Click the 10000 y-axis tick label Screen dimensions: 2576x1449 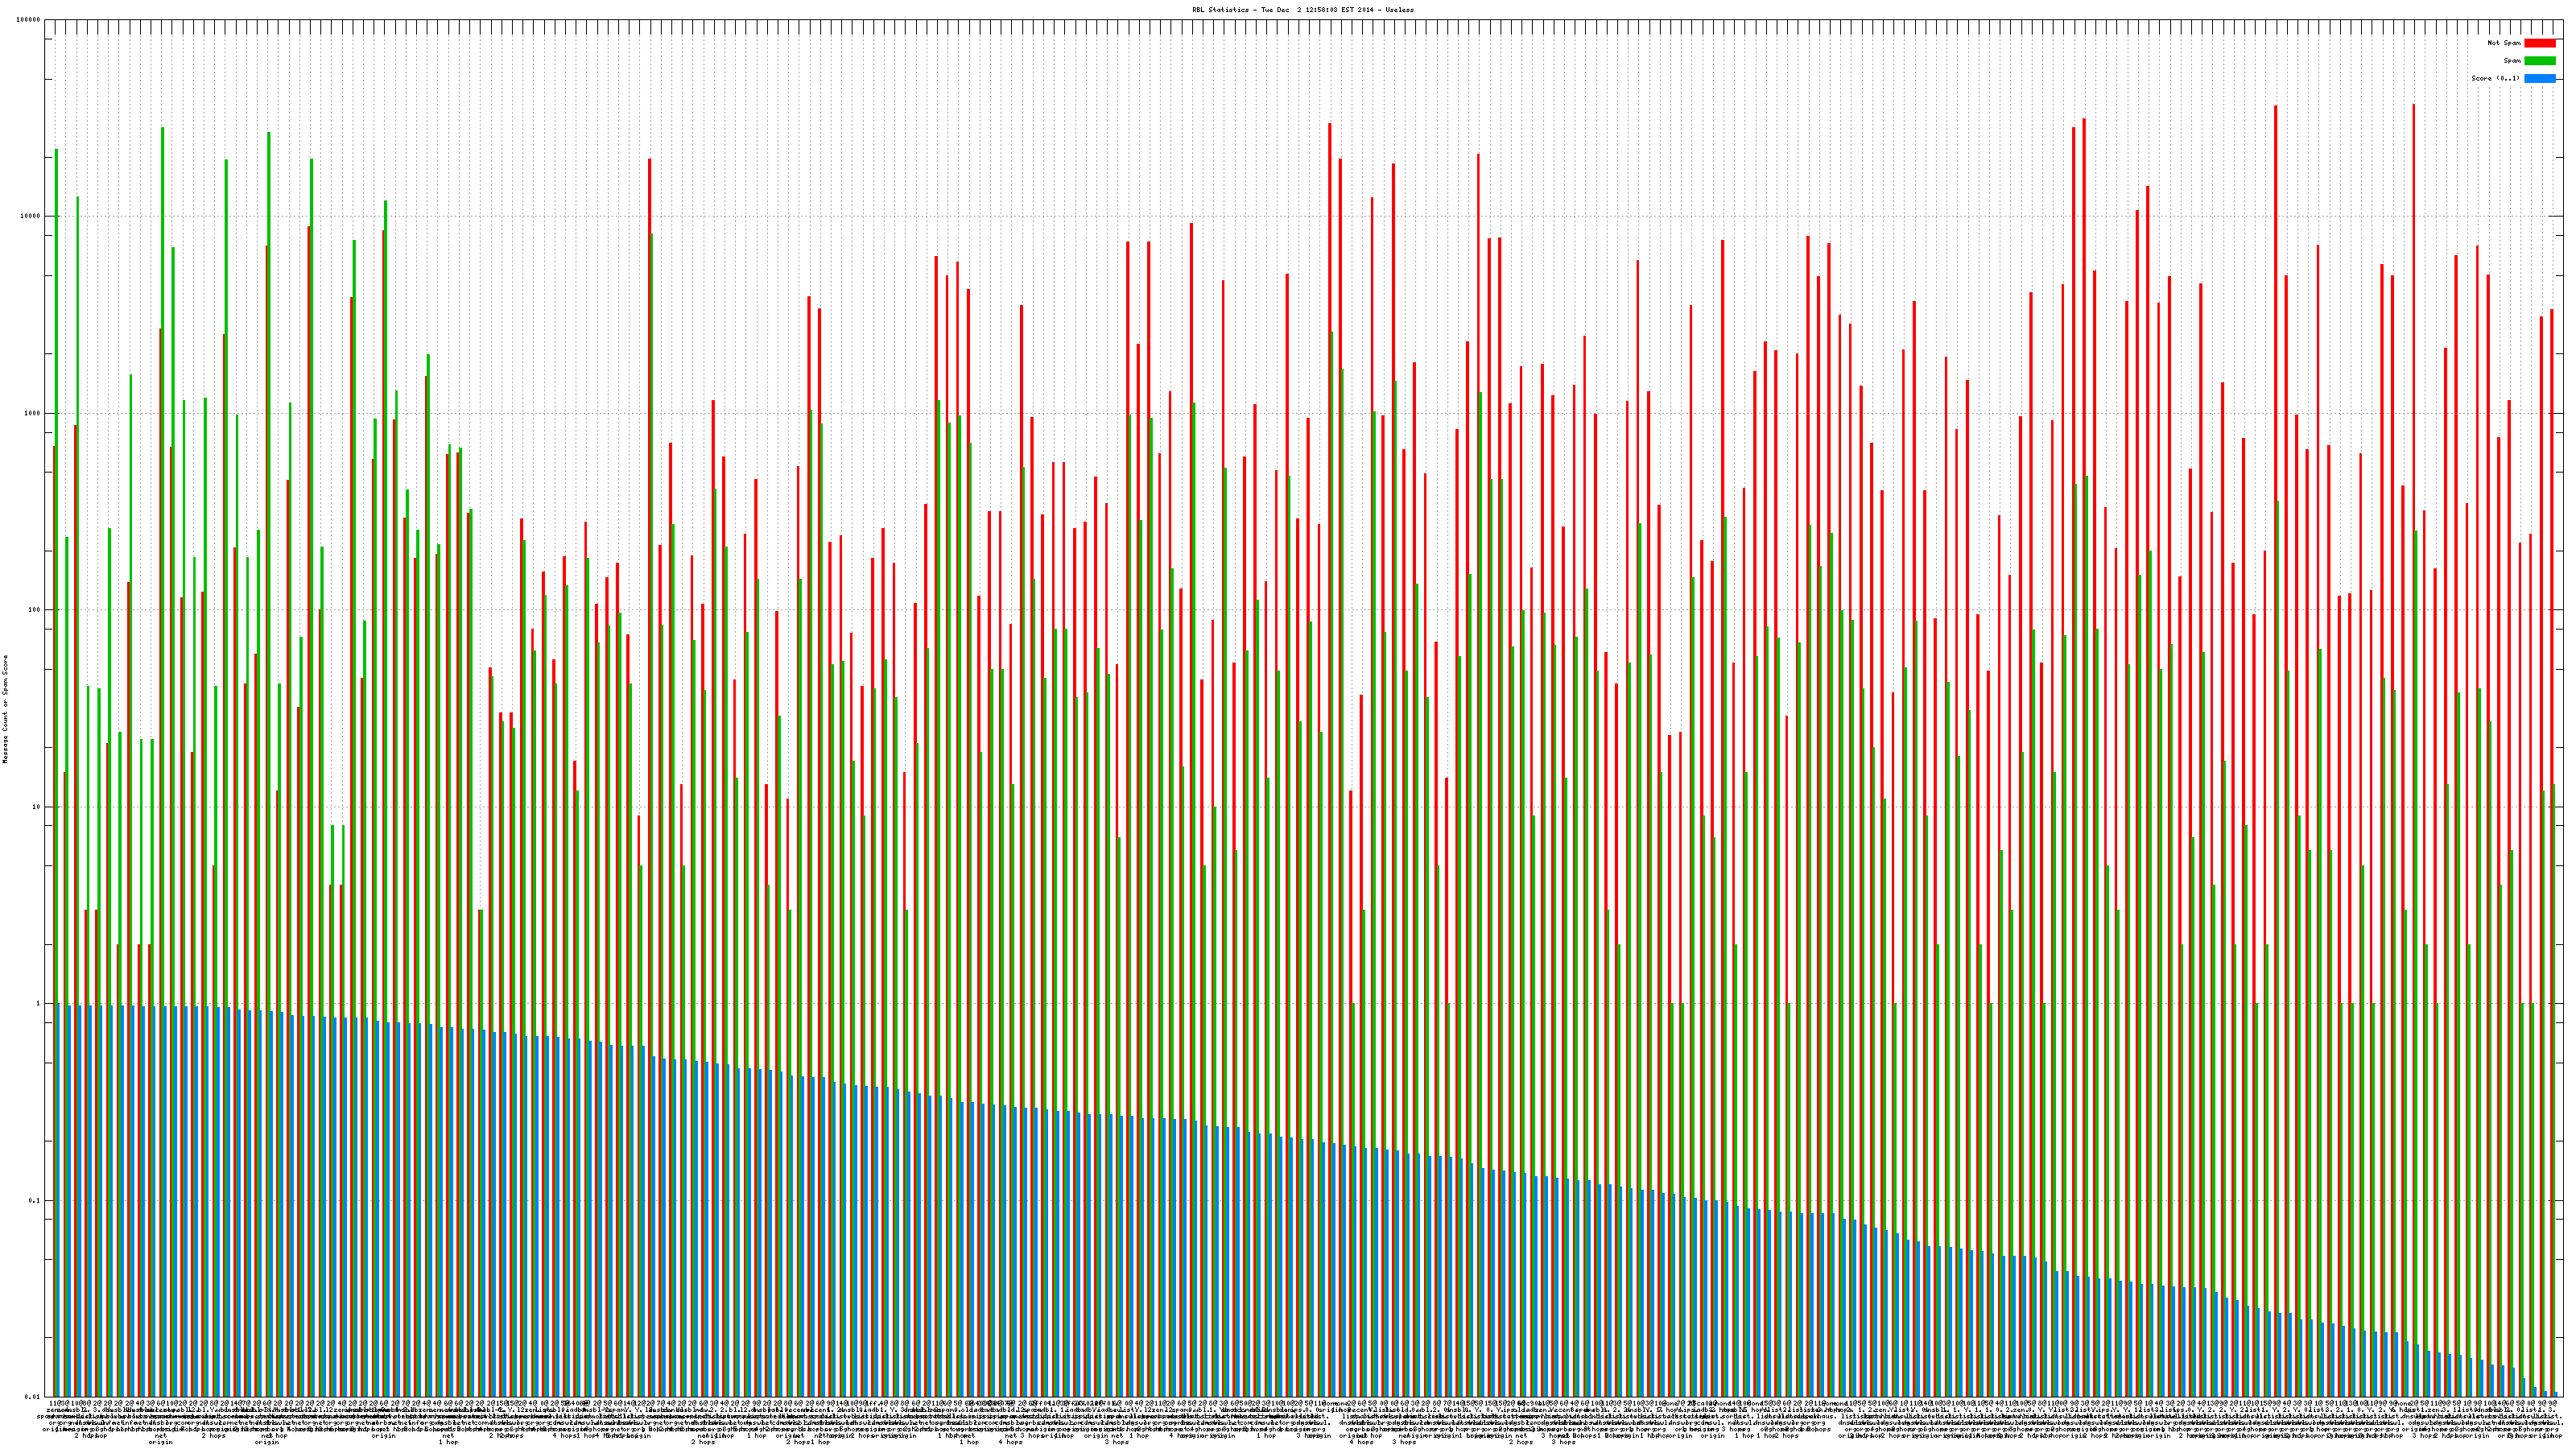pyautogui.click(x=31, y=216)
